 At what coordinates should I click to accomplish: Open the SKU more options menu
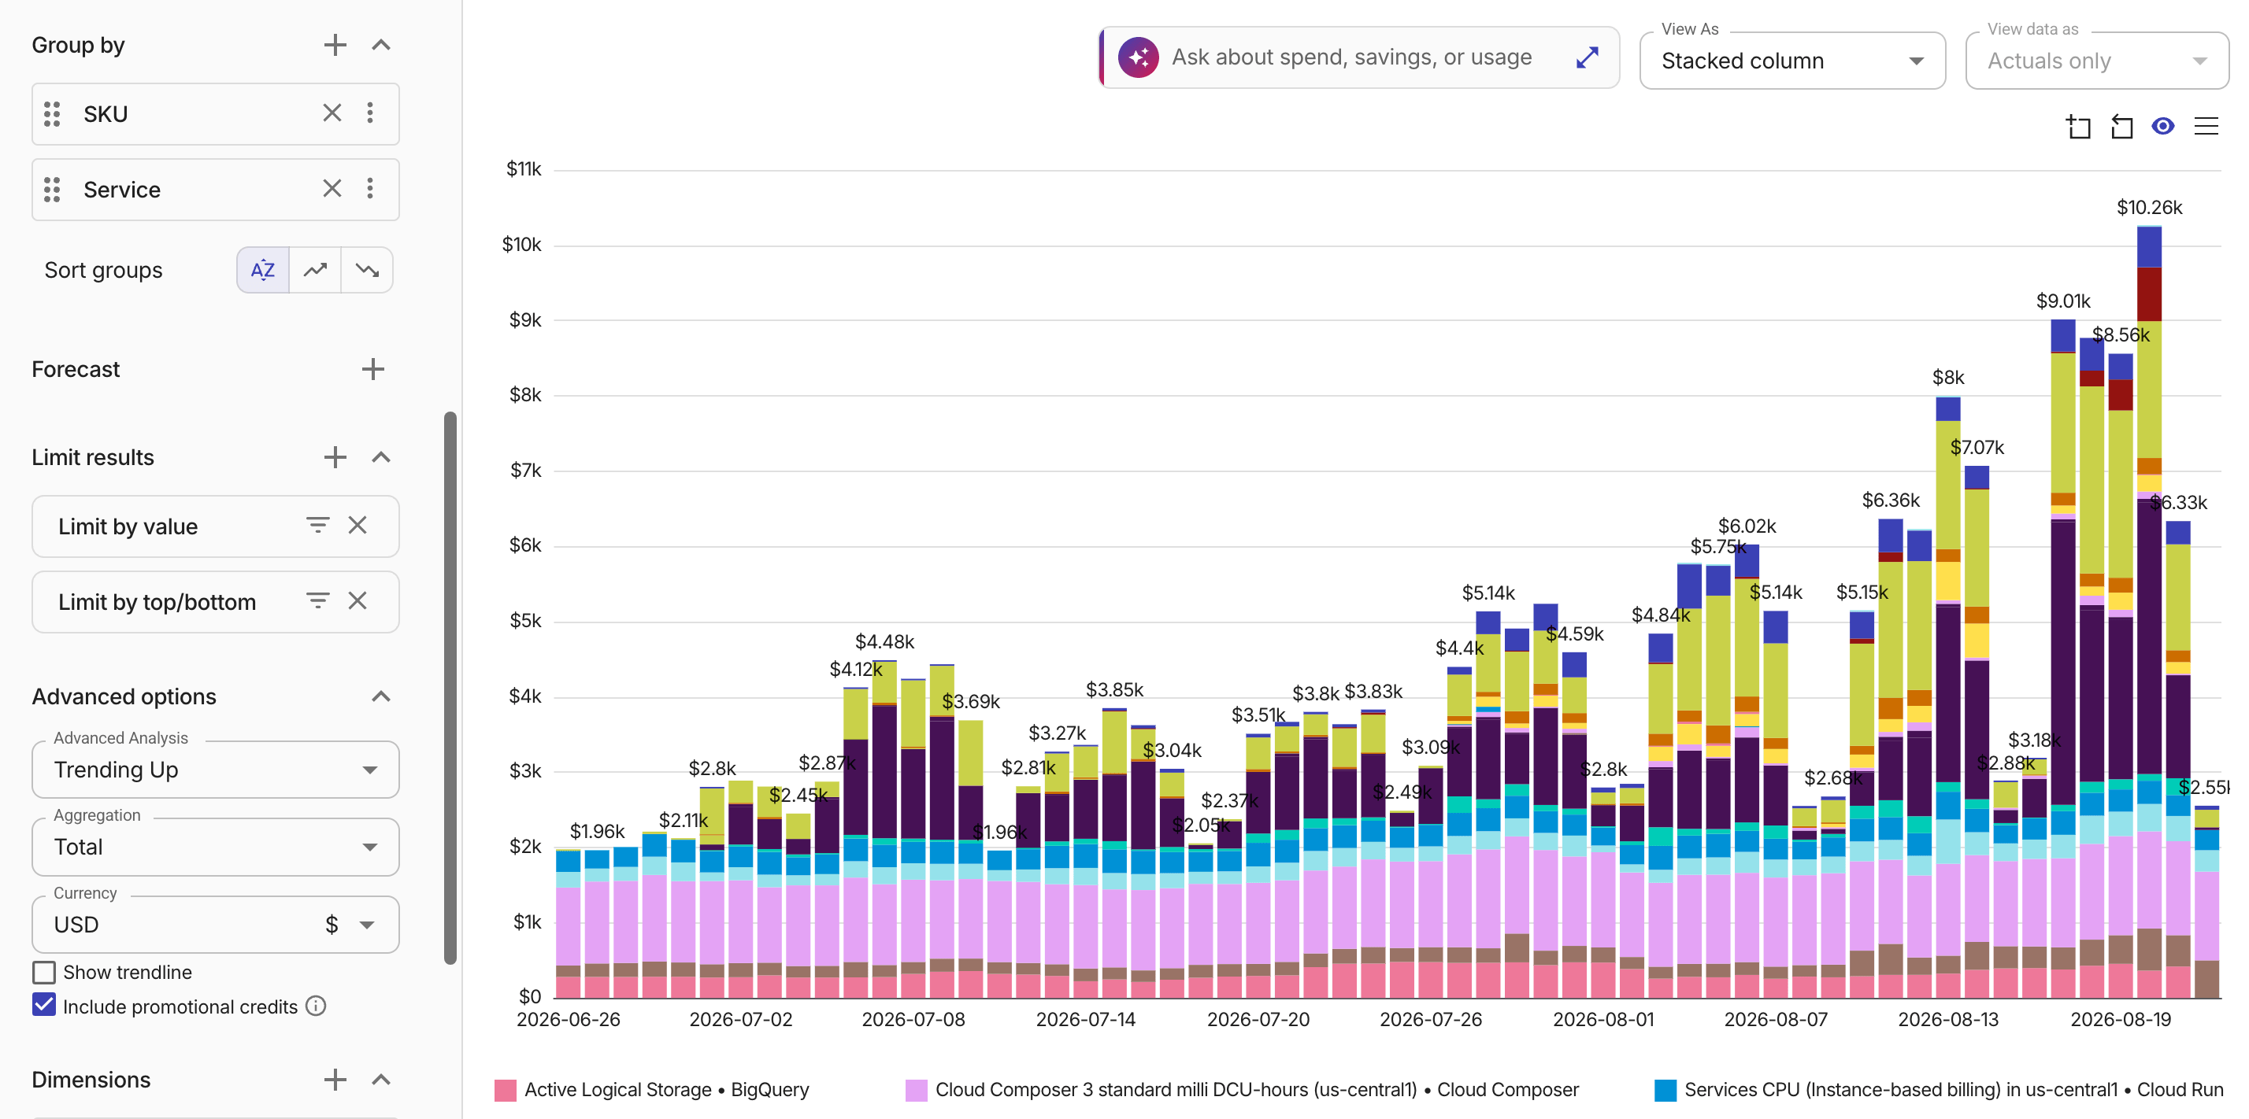click(x=370, y=113)
